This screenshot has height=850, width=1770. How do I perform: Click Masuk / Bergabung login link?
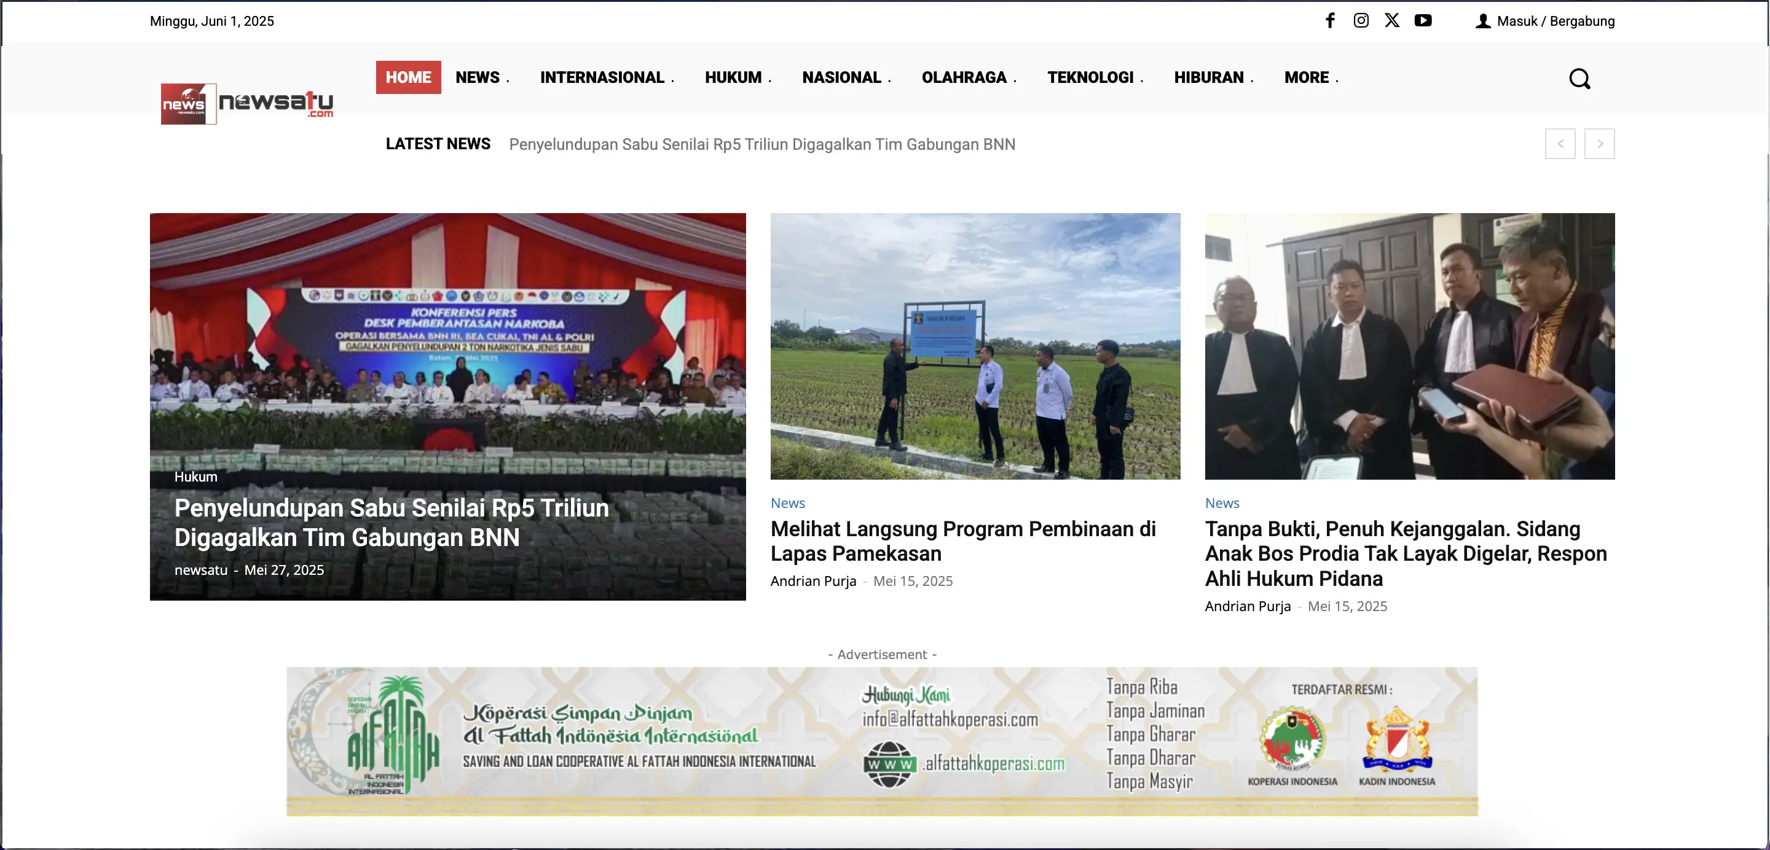point(1554,21)
